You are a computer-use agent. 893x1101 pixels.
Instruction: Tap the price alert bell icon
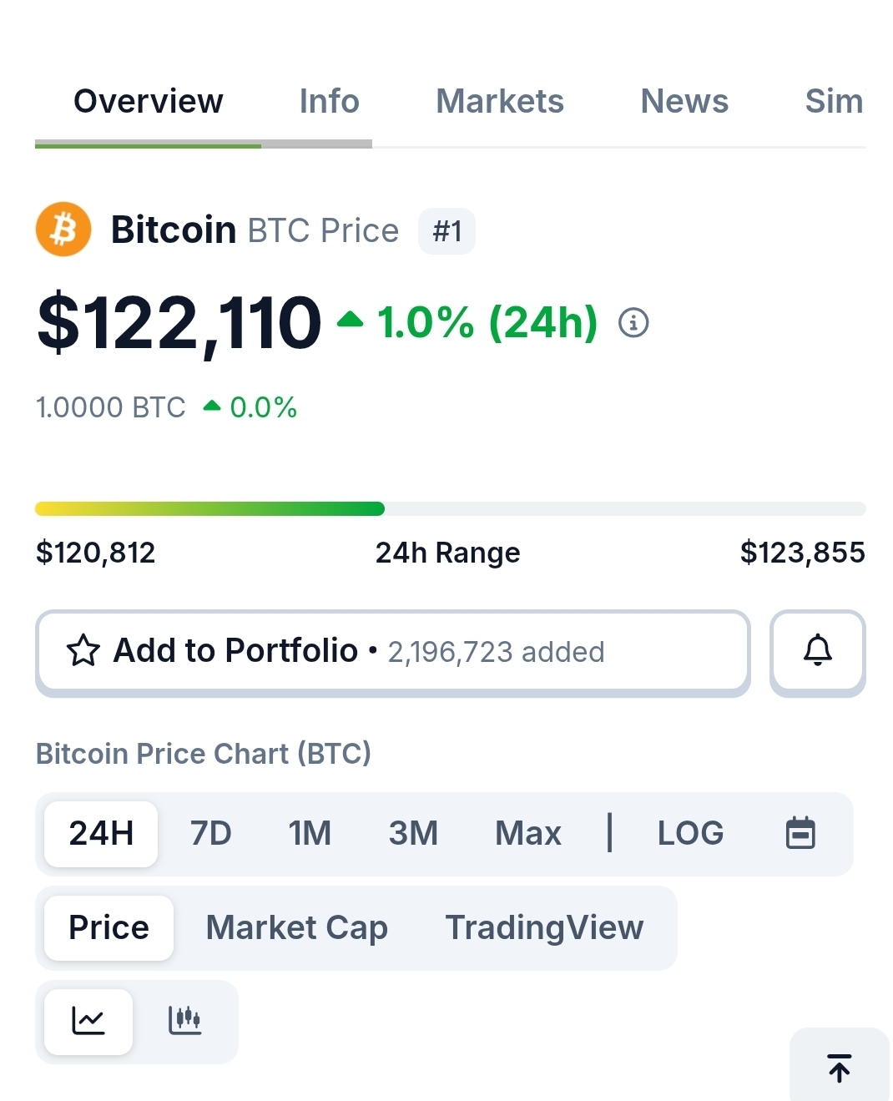(x=817, y=652)
